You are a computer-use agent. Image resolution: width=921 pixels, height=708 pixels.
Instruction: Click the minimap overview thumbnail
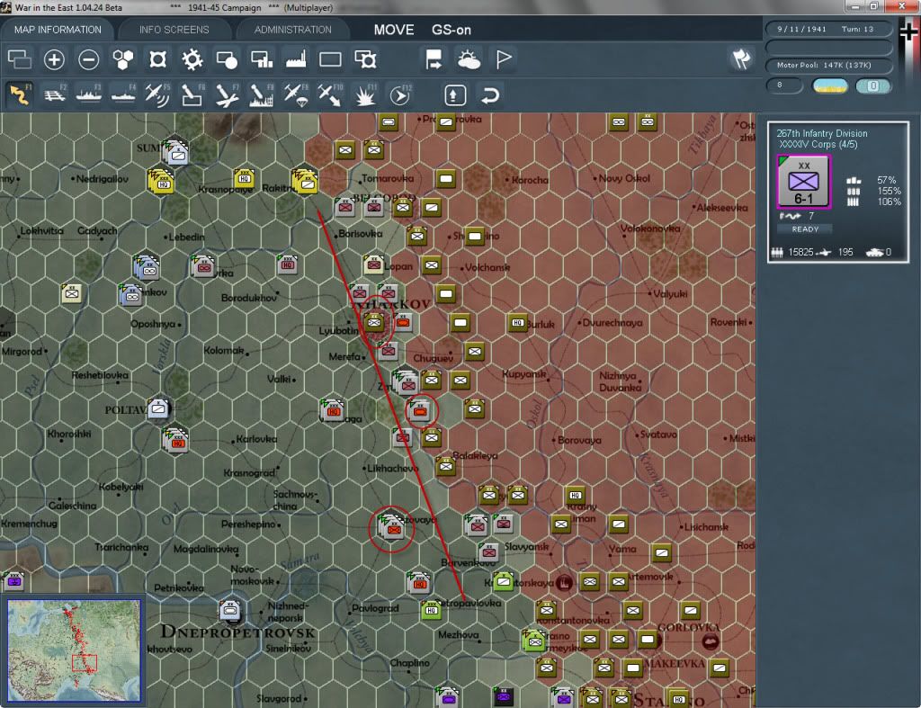74,650
